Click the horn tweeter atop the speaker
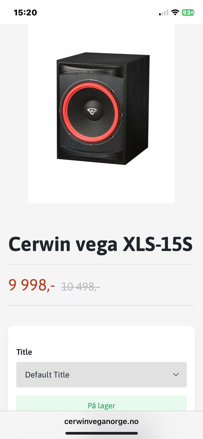203x439 pixels. click(90, 69)
